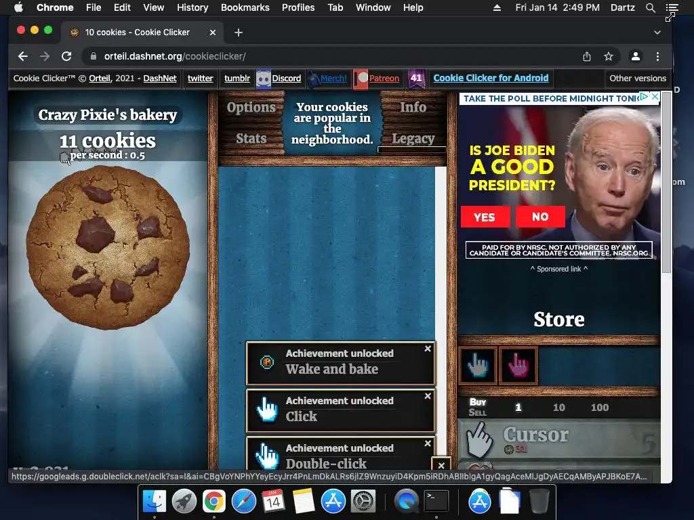Click the Click achievement cursor icon
The width and height of the screenshot is (694, 520).
point(267,410)
